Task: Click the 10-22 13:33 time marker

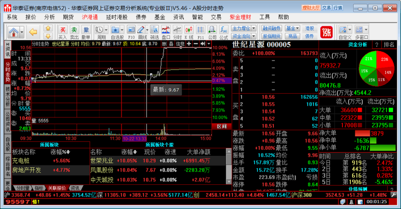Action: point(135,139)
